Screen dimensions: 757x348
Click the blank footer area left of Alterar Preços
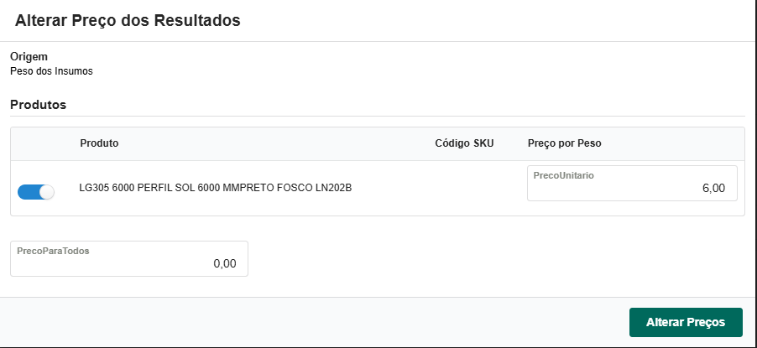(x=311, y=322)
